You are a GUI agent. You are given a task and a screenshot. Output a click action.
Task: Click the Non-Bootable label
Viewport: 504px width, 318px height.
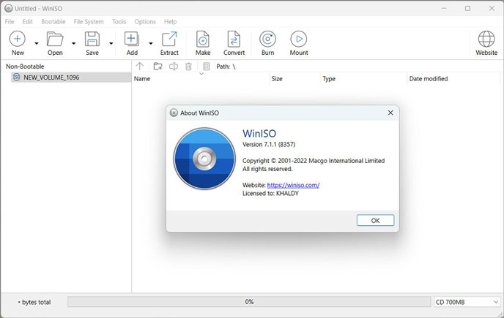tap(25, 67)
